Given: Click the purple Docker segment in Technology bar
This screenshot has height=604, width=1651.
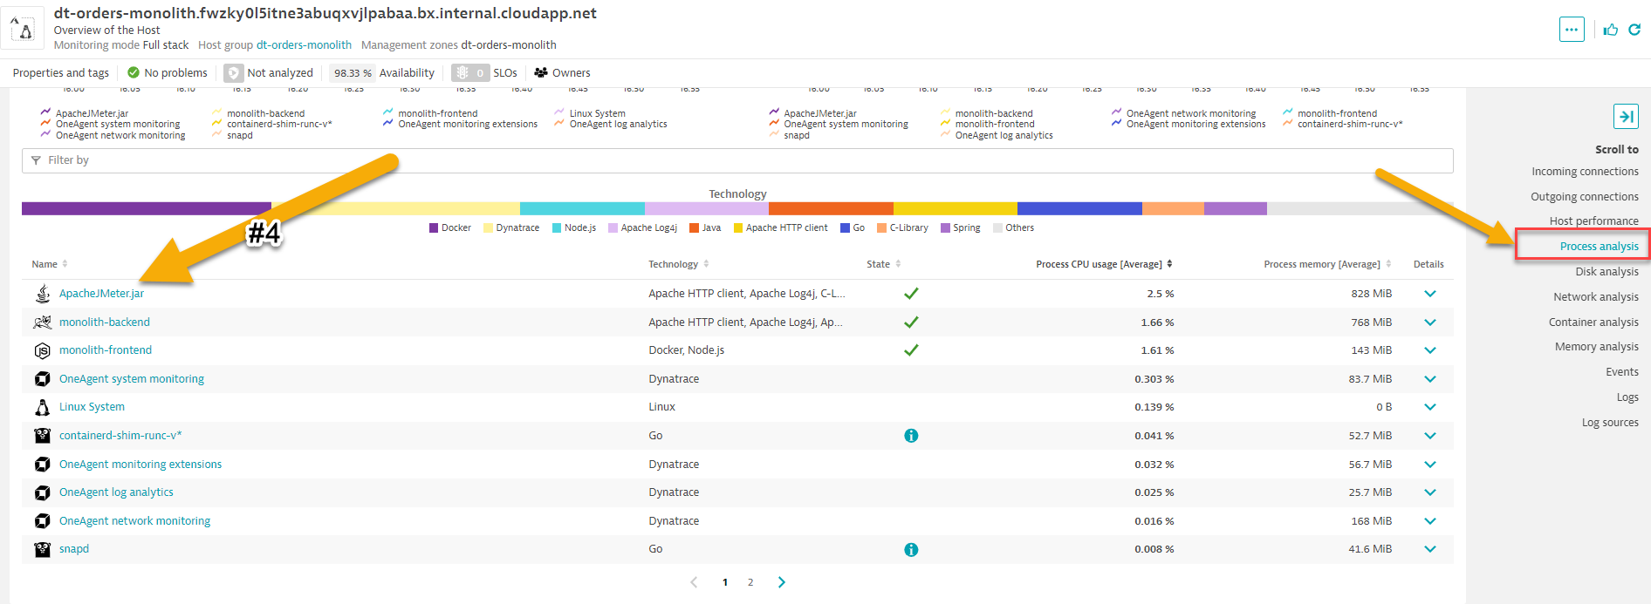Looking at the screenshot, I should pos(146,208).
